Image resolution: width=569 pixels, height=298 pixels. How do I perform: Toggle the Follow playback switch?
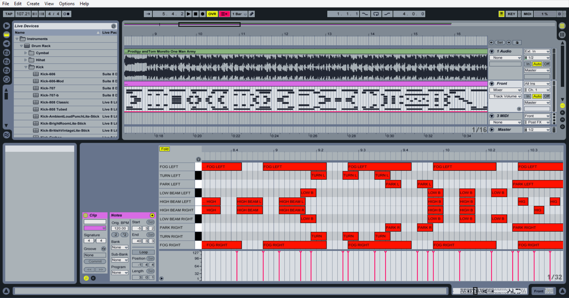[x=148, y=14]
